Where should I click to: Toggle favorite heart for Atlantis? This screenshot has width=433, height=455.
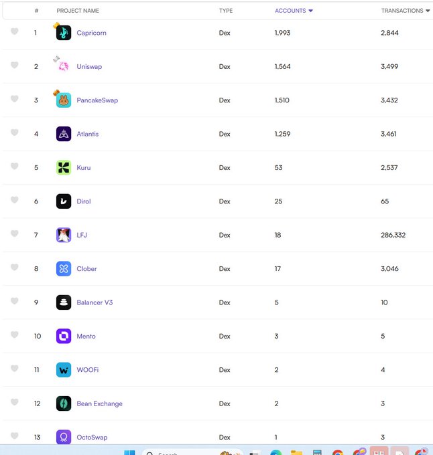click(x=15, y=132)
